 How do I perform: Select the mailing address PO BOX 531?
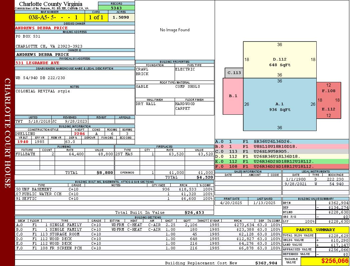point(28,36)
